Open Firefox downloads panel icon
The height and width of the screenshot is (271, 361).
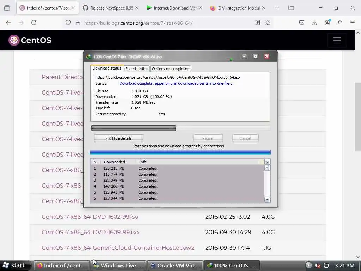pyautogui.click(x=314, y=23)
